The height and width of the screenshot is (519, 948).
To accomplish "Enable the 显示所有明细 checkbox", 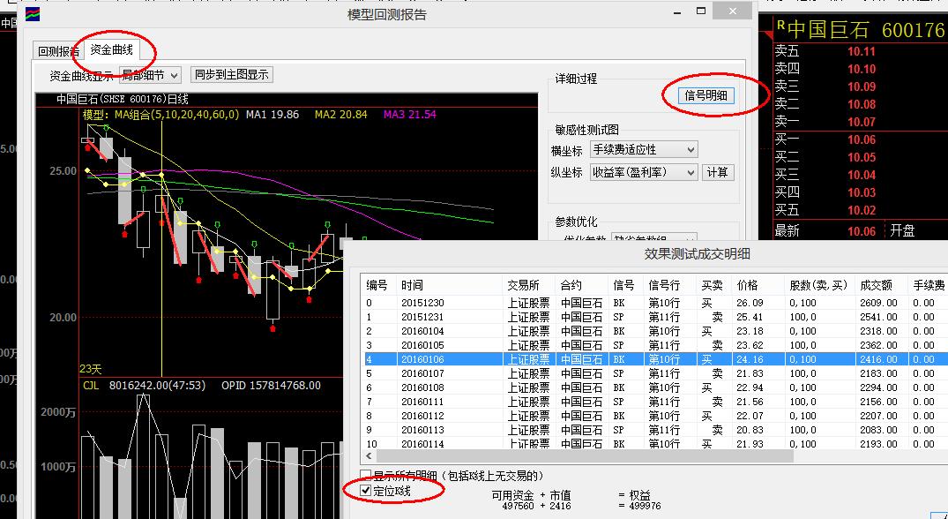I will tap(366, 476).
